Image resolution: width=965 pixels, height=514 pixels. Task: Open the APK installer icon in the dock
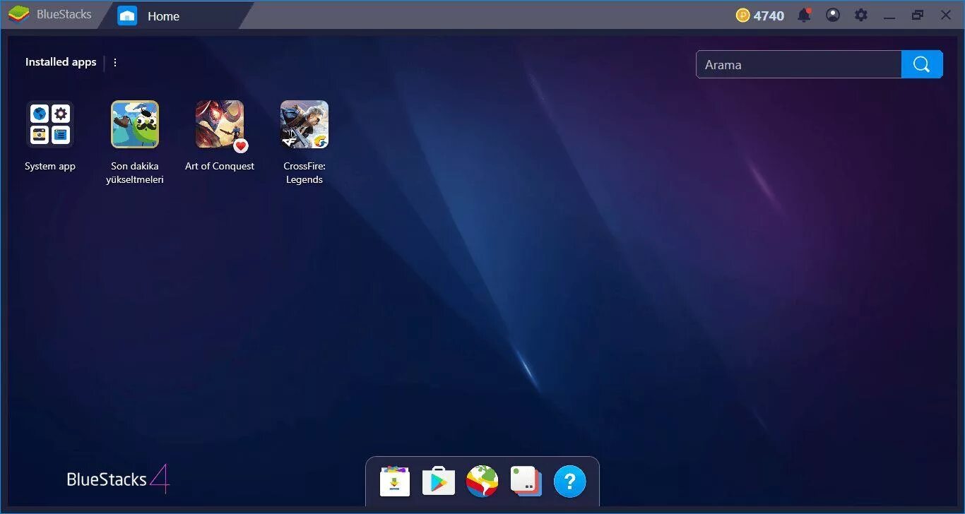click(394, 481)
